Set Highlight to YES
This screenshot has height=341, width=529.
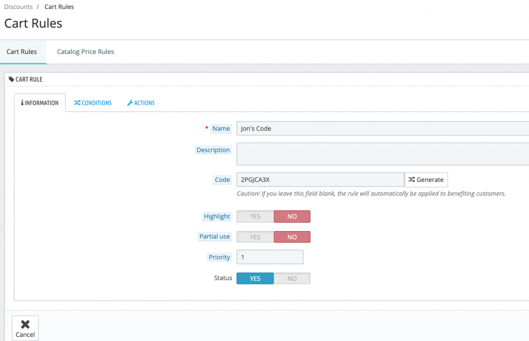click(255, 217)
